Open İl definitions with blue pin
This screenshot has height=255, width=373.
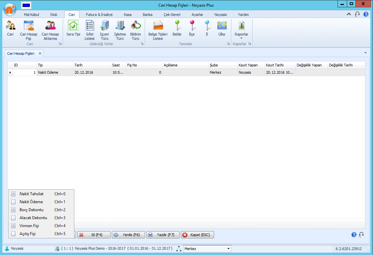[x=207, y=28]
